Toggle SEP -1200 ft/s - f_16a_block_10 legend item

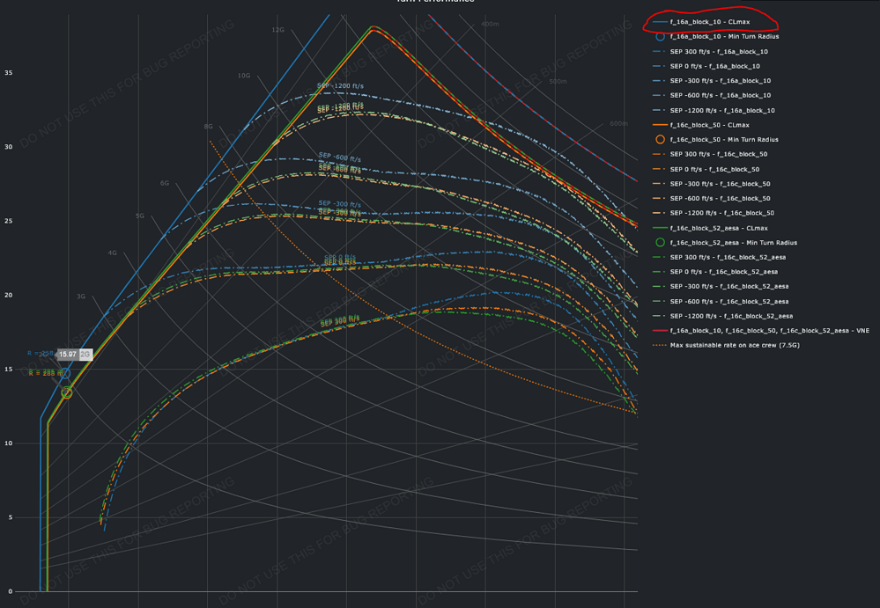pyautogui.click(x=714, y=110)
